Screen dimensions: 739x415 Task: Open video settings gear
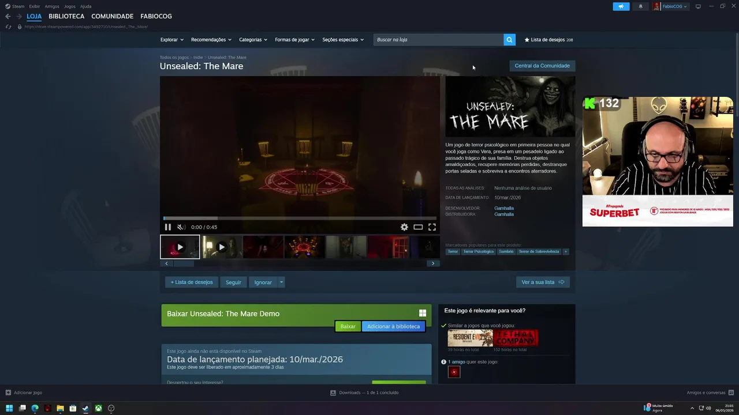(404, 227)
